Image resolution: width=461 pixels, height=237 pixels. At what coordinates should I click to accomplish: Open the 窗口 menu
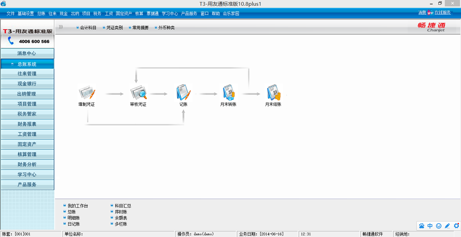click(x=205, y=14)
